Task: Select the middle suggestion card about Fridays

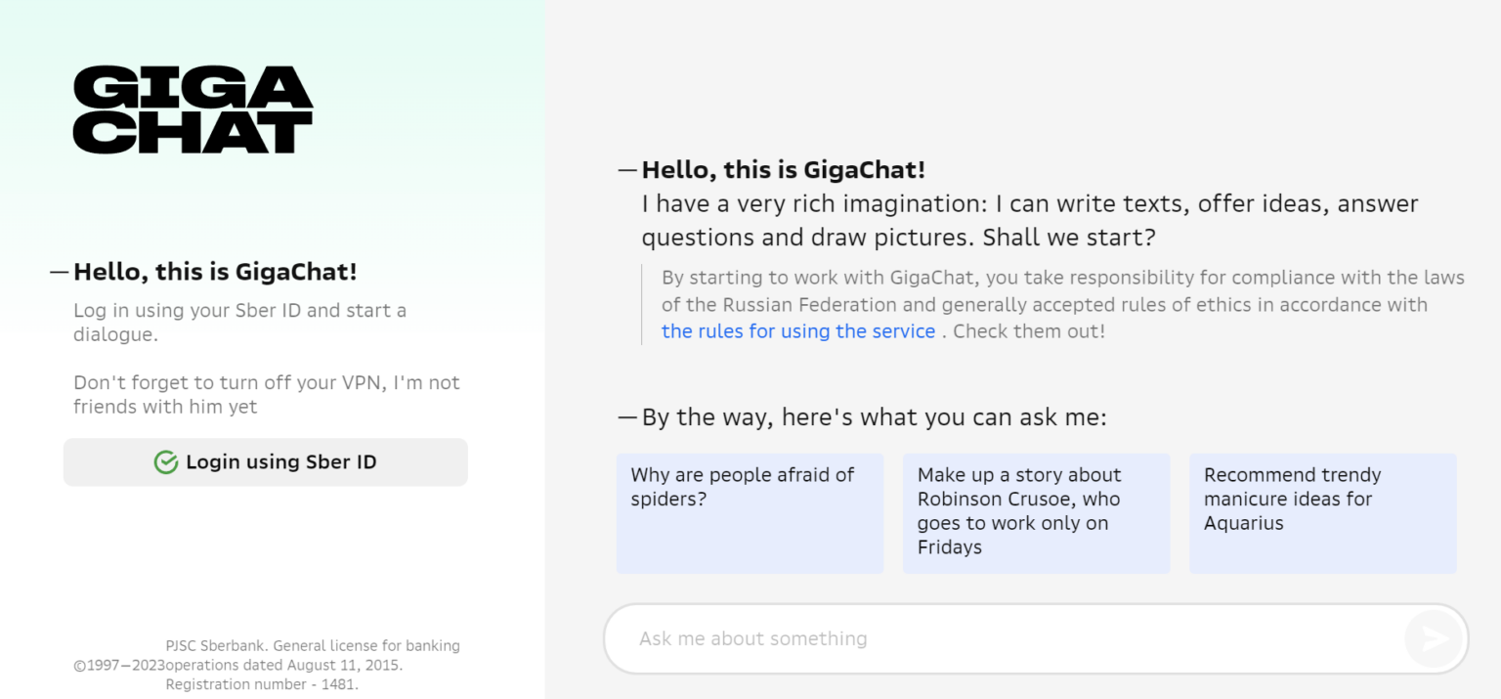Action: pyautogui.click(x=1036, y=512)
